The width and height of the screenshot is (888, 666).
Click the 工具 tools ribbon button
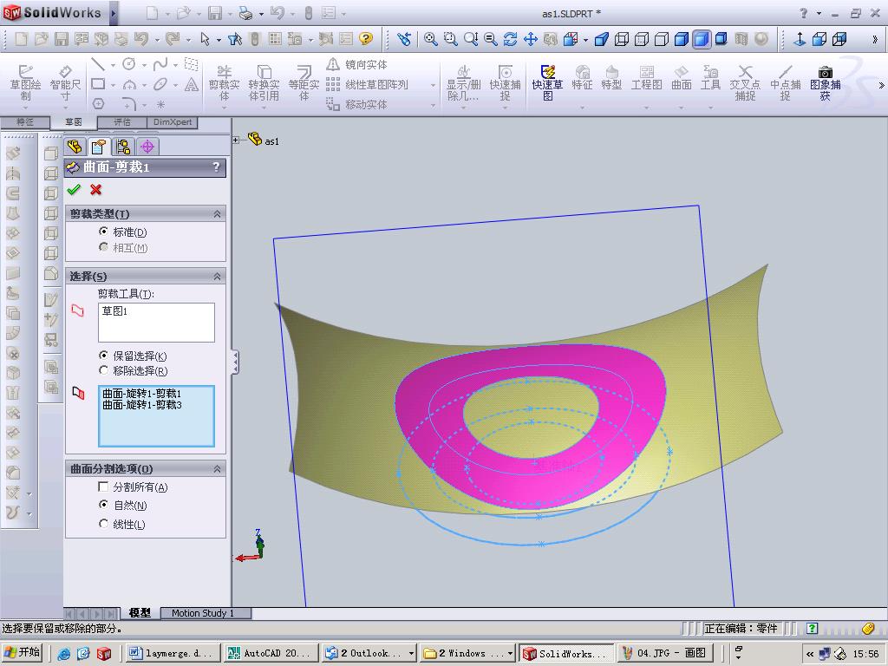(x=710, y=79)
